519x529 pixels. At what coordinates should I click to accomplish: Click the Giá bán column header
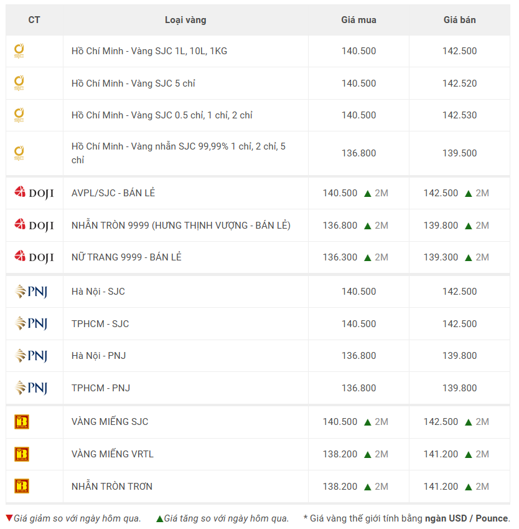[459, 20]
